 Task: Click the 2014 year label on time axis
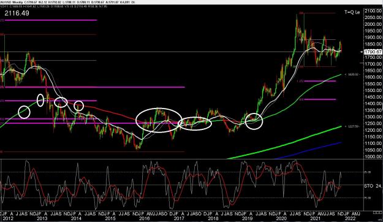tap(76, 218)
